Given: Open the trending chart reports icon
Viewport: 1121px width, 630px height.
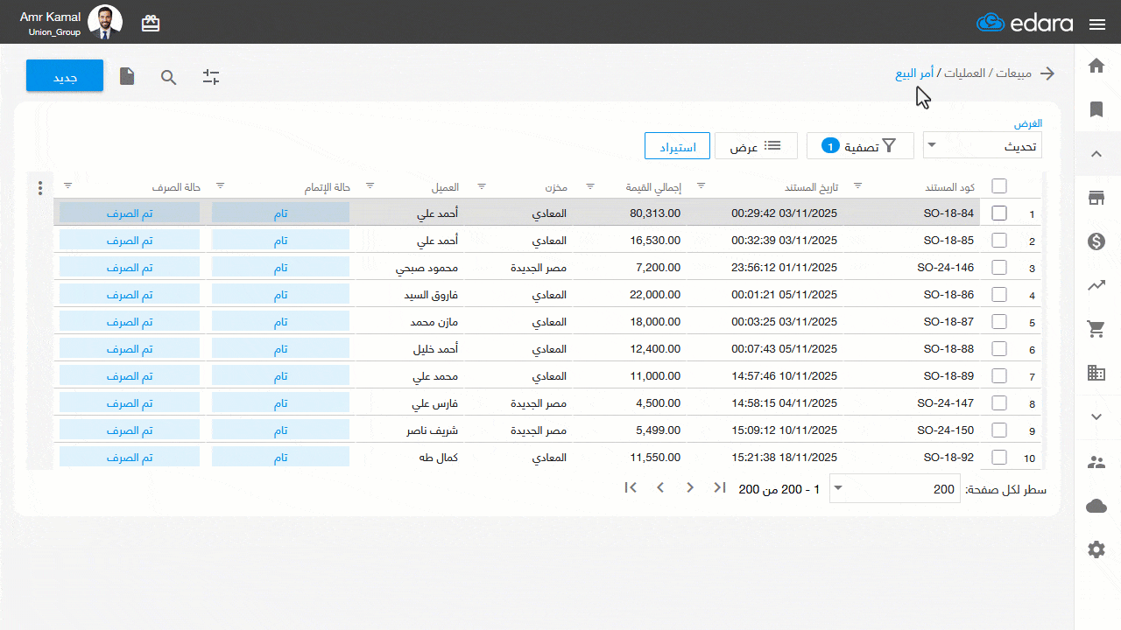Looking at the screenshot, I should pos(1096,285).
